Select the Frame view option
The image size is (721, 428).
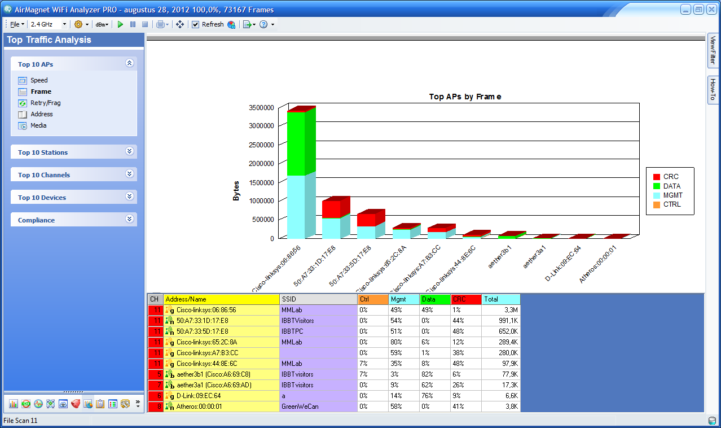tap(41, 91)
